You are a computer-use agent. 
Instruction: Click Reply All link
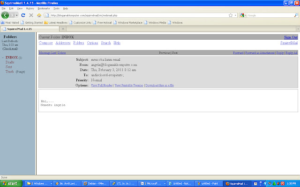pyautogui.click(x=292, y=53)
